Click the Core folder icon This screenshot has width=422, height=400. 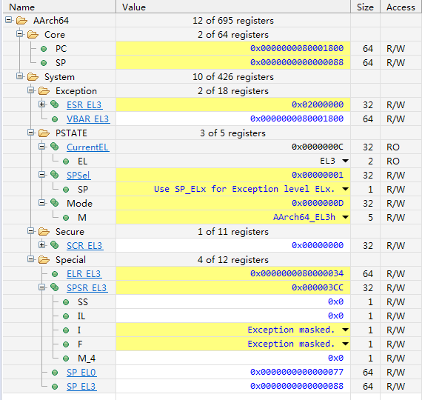click(33, 35)
